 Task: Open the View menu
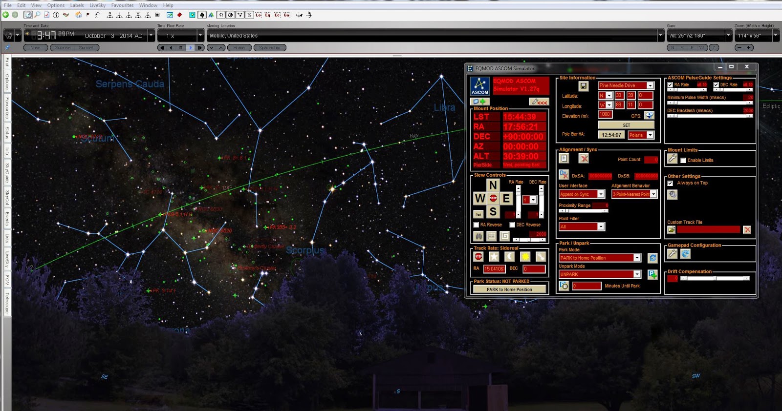(36, 5)
